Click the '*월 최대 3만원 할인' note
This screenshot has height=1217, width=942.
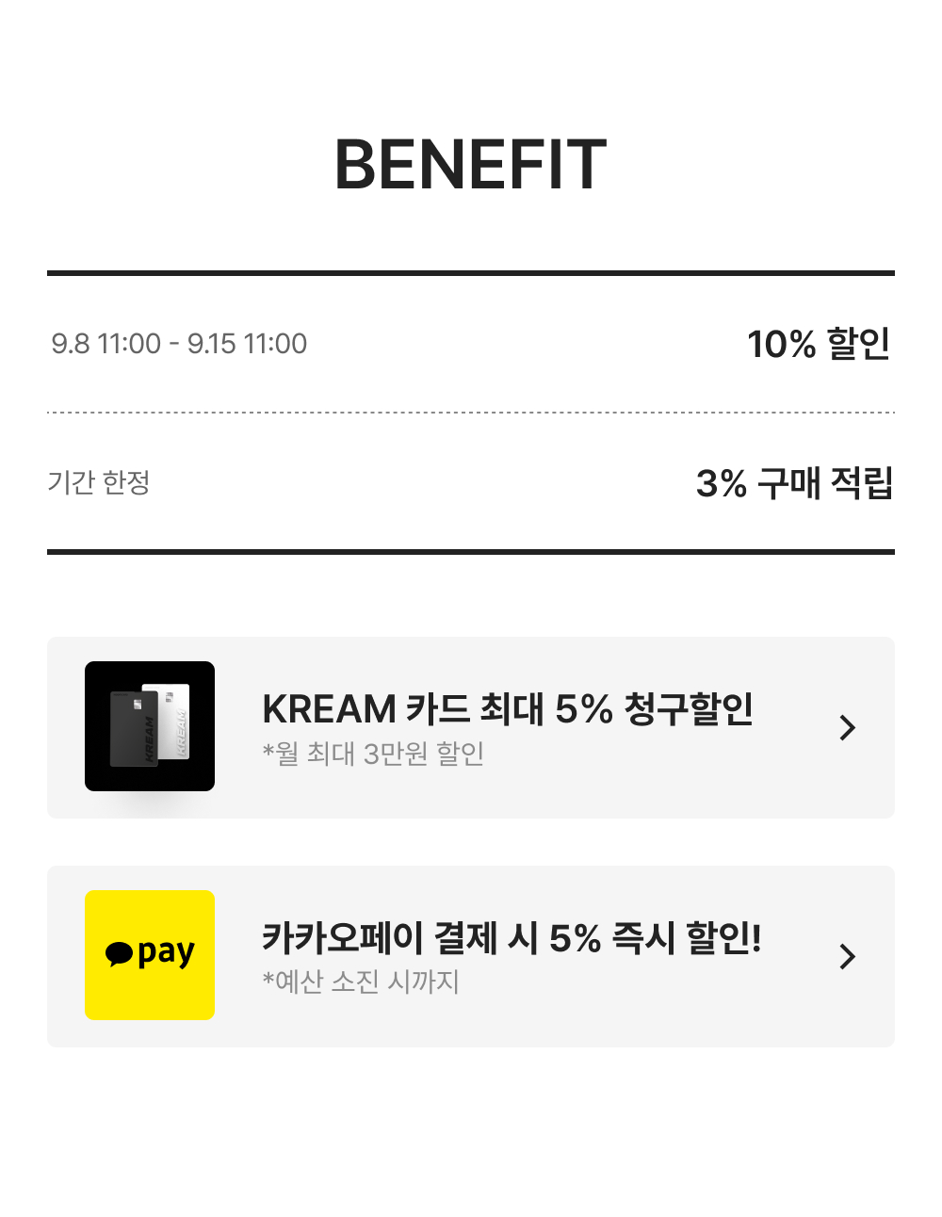click(373, 754)
